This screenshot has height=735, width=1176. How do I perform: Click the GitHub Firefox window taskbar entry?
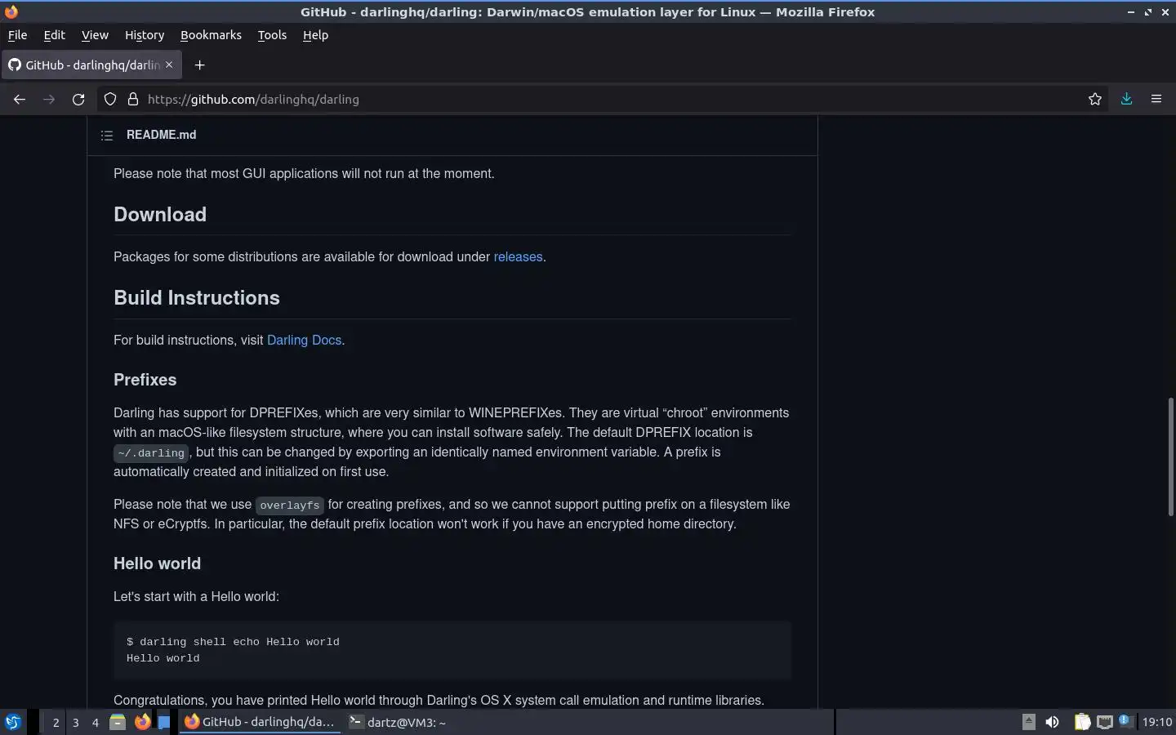point(260,722)
